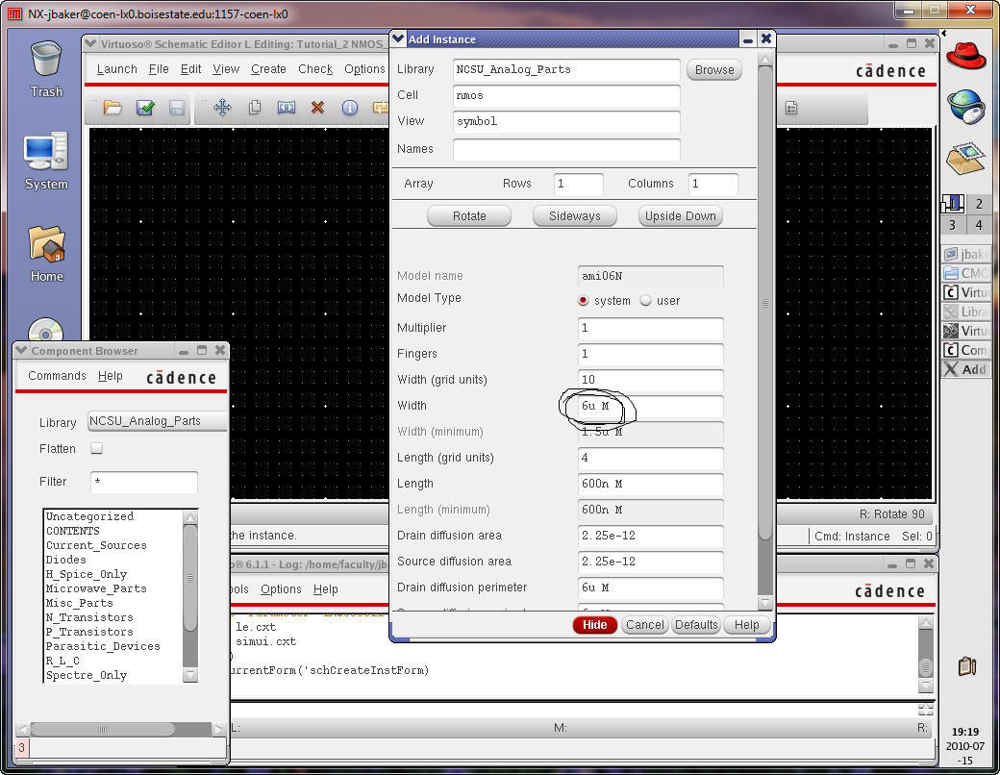This screenshot has height=775, width=1000.
Task: Open the Red Hat main menu icon
Action: click(965, 53)
